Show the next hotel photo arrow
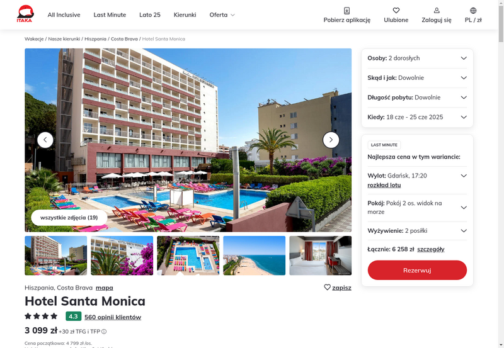The image size is (504, 348). click(x=331, y=140)
